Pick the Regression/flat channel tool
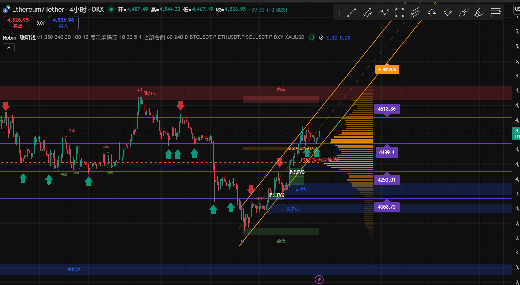The image size is (520, 285). [415, 13]
